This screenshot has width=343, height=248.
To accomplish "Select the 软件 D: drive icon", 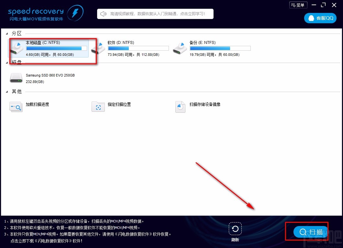I will click(x=98, y=48).
